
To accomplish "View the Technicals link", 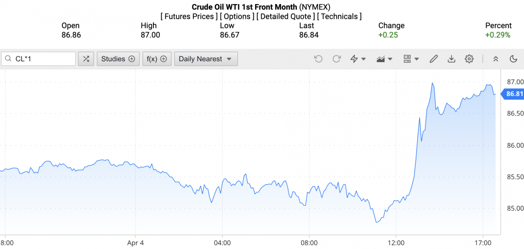I will [x=339, y=16].
